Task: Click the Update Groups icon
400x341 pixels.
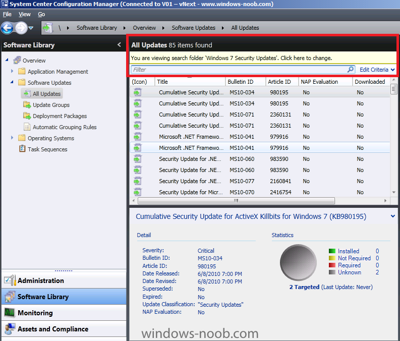Action: (27, 104)
